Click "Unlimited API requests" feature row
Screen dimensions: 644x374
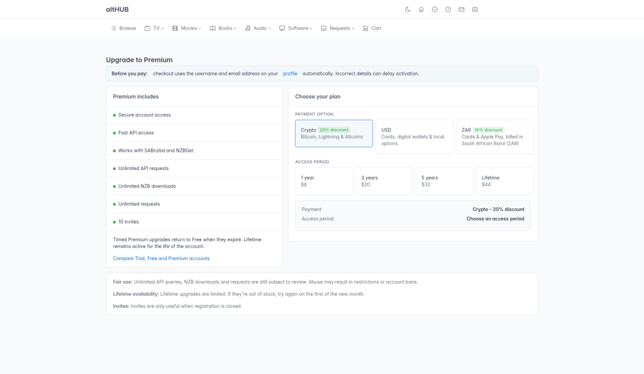194,169
